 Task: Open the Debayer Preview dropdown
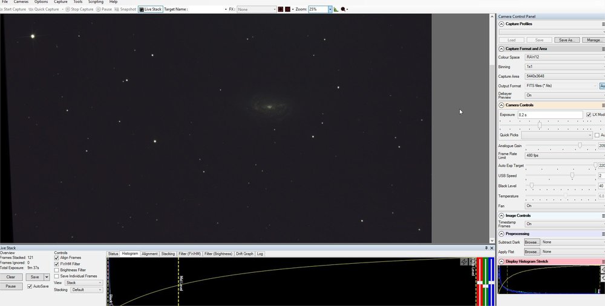click(565, 95)
